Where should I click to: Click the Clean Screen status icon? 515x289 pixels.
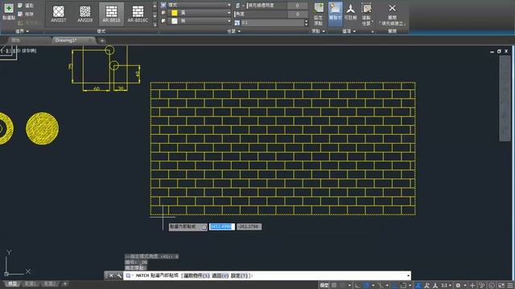(501, 286)
